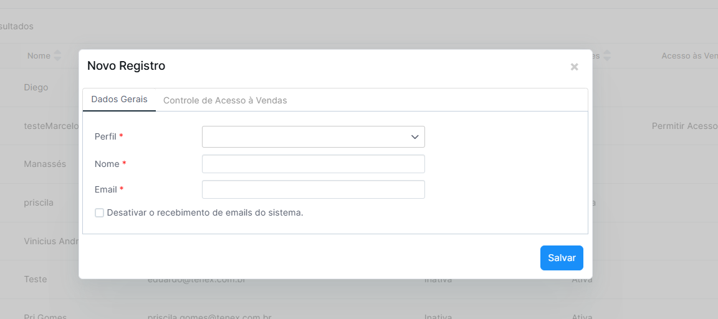This screenshot has height=319, width=718.
Task: Select the Vinicius Andr row
Action: pyautogui.click(x=51, y=241)
